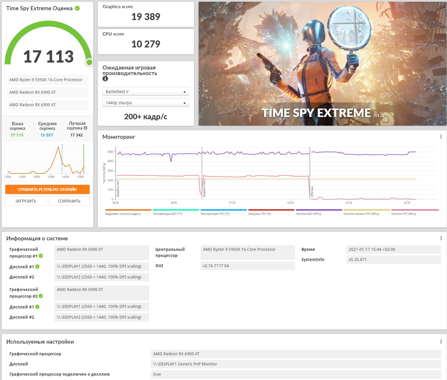Viewport: 447px width, 380px height.
Task: Click the Средняя оценка value 15 557
Action: point(47,135)
